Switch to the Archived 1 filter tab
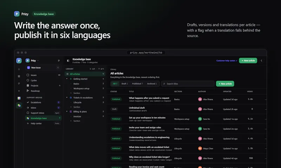This screenshot has height=168, width=281. [x=152, y=84]
